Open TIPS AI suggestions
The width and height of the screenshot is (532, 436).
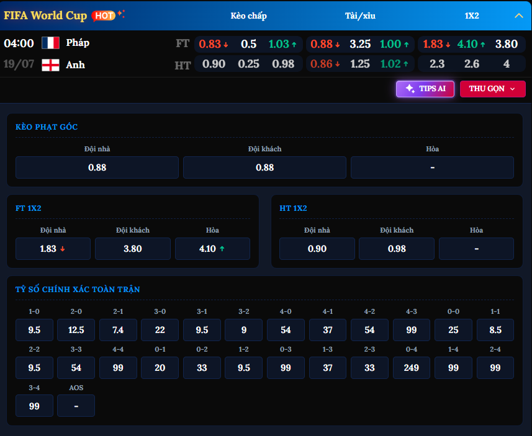point(425,89)
